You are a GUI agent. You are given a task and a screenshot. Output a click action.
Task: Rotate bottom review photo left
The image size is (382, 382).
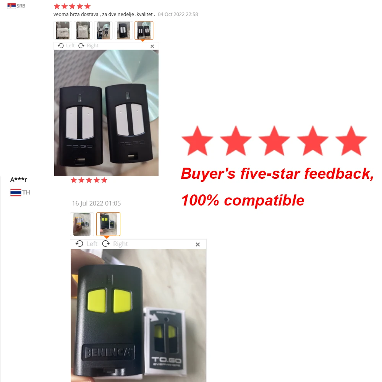[x=86, y=244]
